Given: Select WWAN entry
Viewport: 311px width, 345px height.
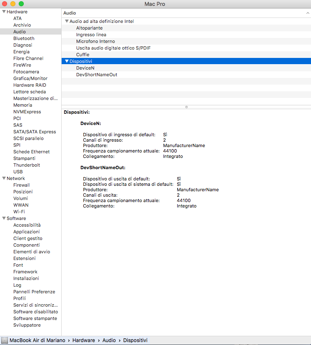Looking at the screenshot, I should click(21, 205).
